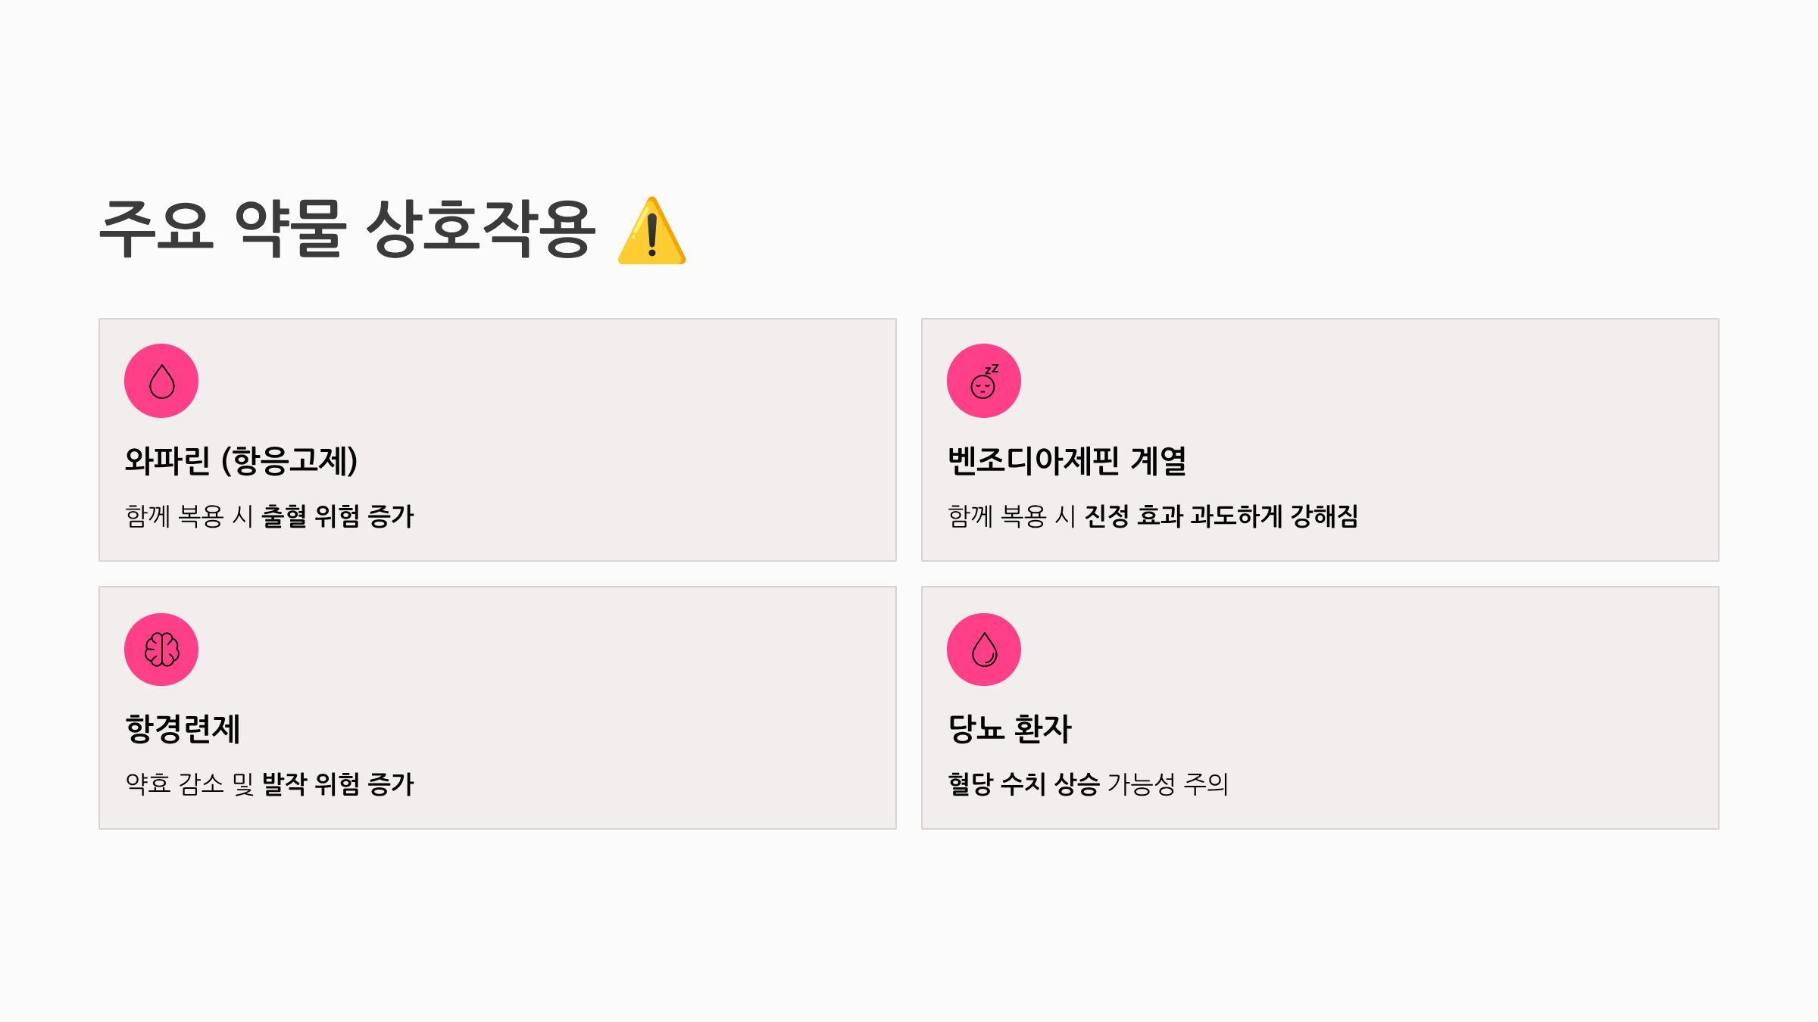Select the warfarin card background
The height and width of the screenshot is (1022, 1818).
498,440
